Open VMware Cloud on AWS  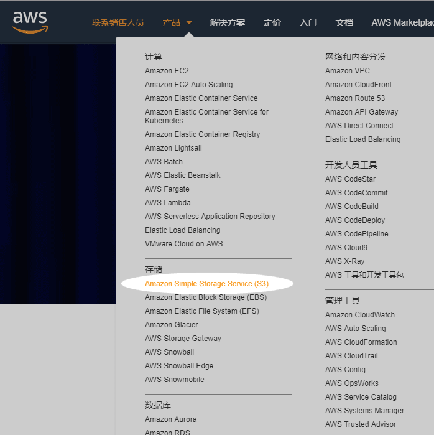[184, 243]
